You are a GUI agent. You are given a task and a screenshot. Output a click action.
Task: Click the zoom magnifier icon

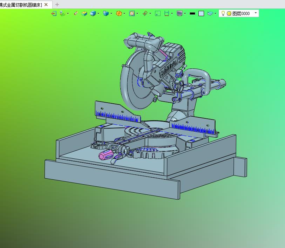132,13
